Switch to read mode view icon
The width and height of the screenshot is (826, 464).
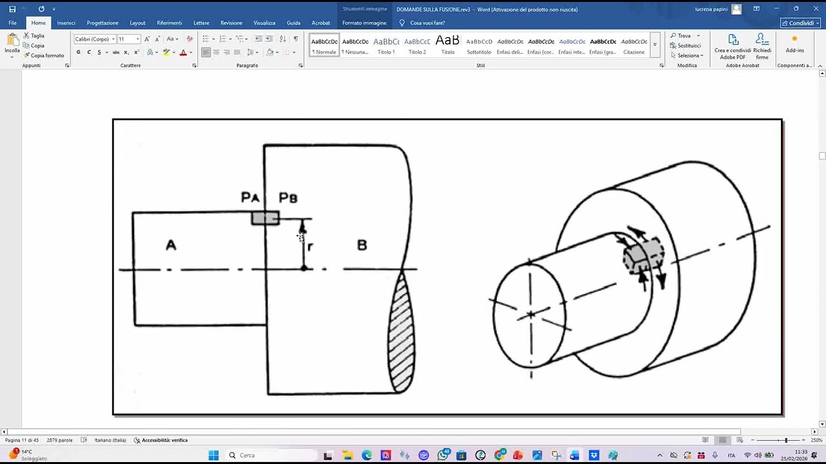coord(705,440)
